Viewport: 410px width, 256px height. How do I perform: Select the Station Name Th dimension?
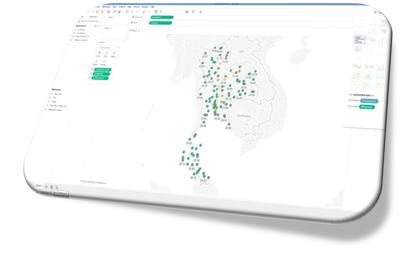[83, 37]
